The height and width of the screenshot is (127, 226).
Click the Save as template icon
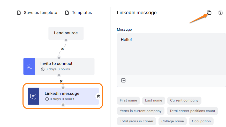(19, 13)
